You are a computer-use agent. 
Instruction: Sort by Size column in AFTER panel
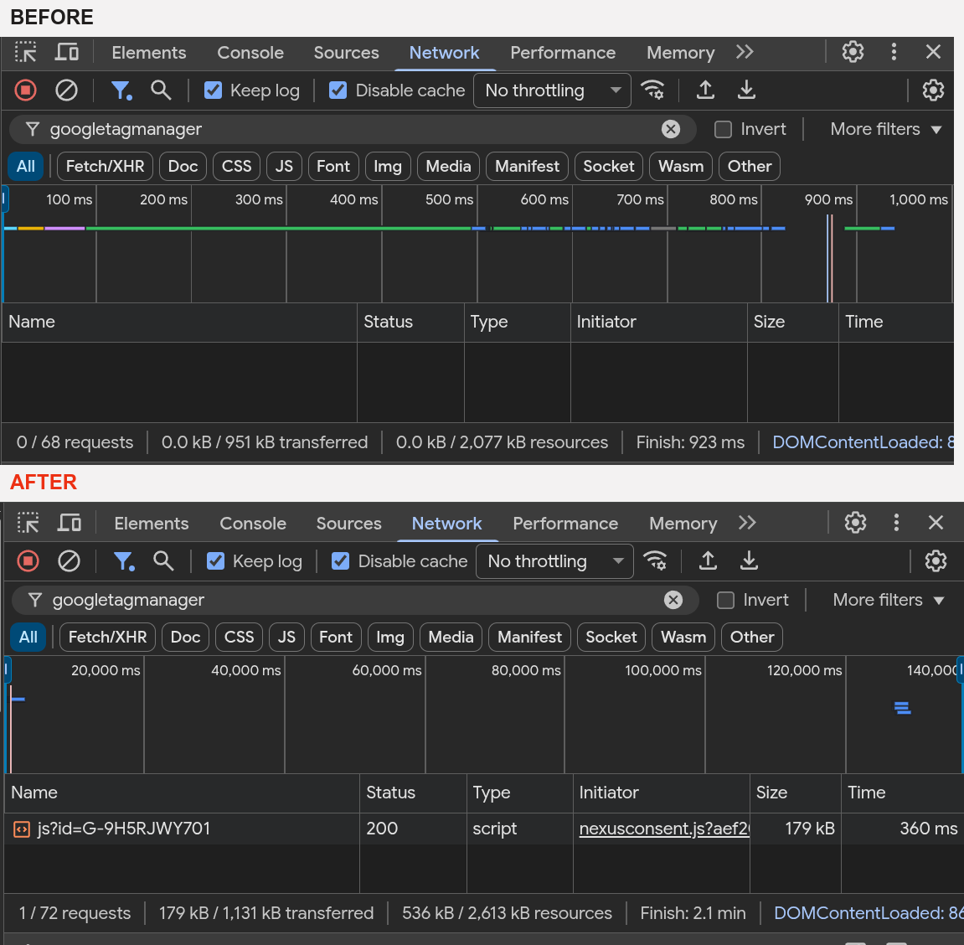tap(795, 793)
